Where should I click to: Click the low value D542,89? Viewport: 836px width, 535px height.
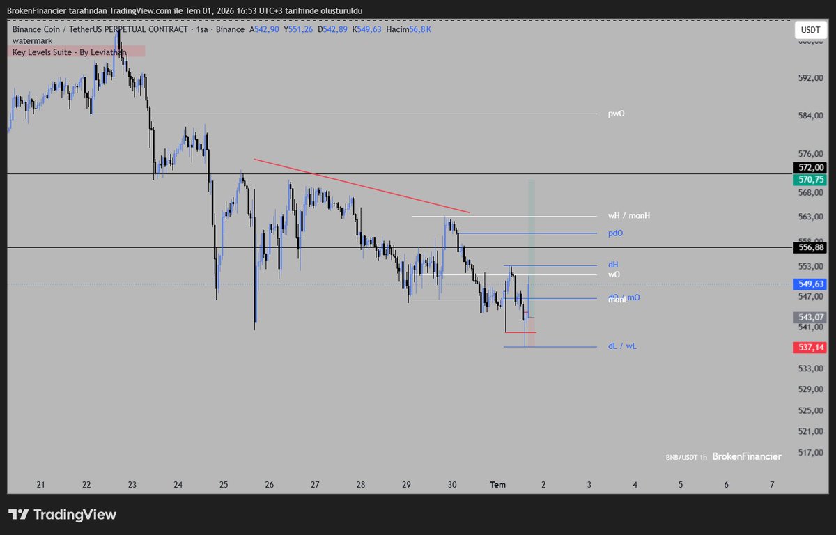coord(334,29)
